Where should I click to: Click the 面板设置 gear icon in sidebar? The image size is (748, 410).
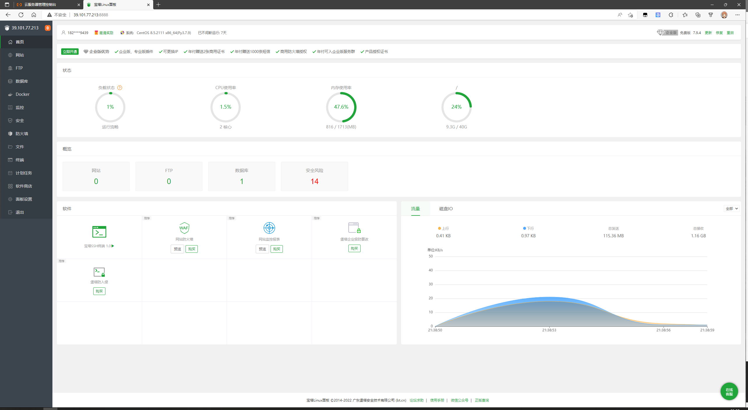(x=10, y=199)
